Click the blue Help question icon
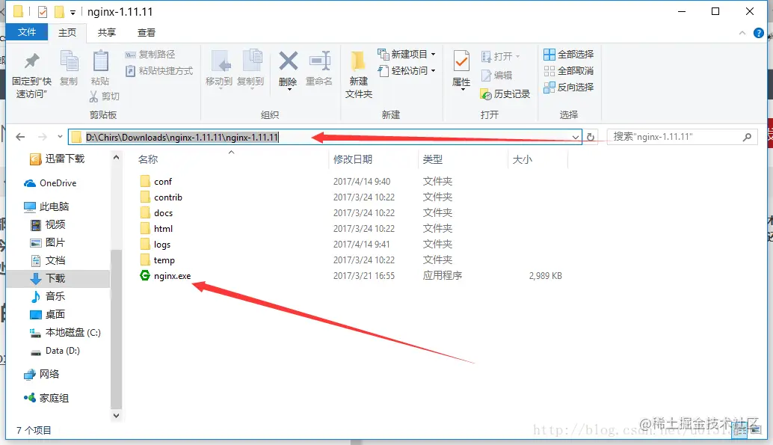The image size is (773, 445). point(758,33)
